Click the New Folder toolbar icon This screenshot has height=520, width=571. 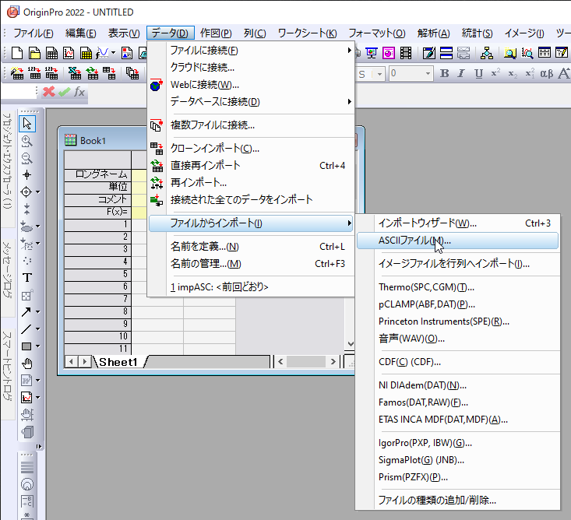(34, 53)
